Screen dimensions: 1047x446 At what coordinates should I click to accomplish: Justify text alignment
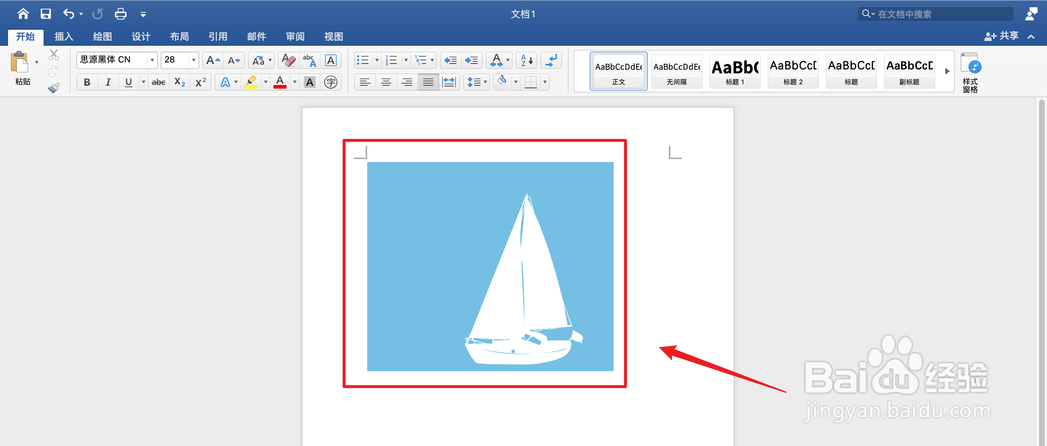tap(428, 82)
